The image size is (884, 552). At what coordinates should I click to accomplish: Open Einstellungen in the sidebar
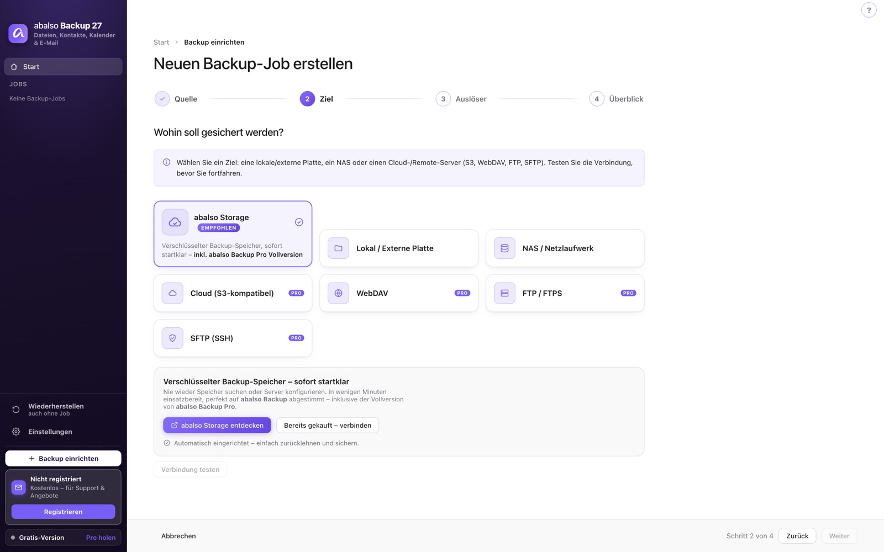tap(64, 432)
